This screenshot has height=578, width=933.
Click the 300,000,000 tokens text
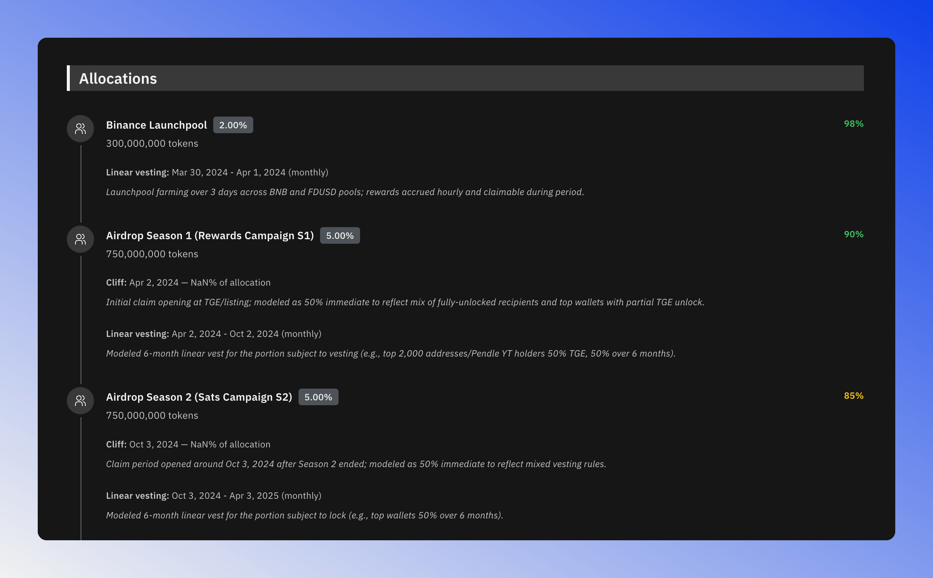(152, 143)
